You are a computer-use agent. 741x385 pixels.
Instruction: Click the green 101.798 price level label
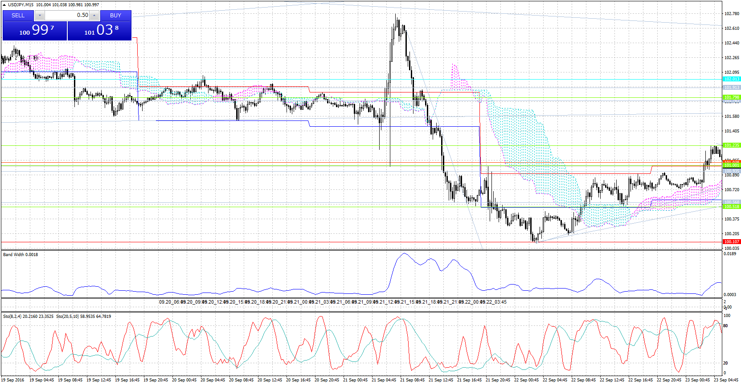pyautogui.click(x=732, y=97)
